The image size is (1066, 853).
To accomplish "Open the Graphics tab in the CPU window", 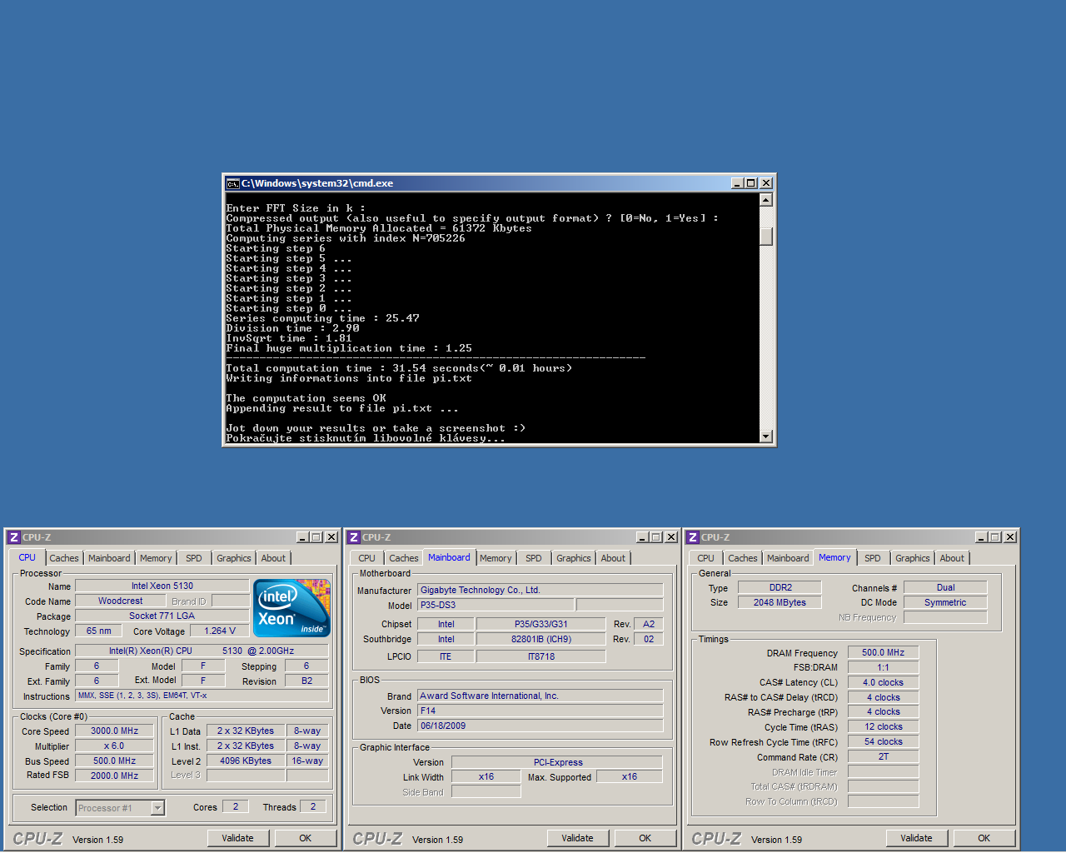I will click(x=234, y=558).
